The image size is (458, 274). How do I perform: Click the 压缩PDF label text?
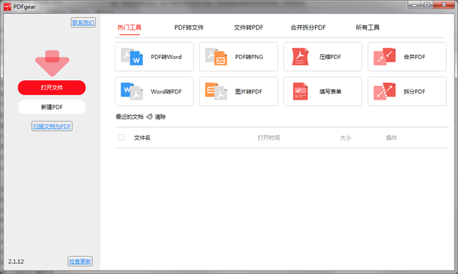(330, 57)
